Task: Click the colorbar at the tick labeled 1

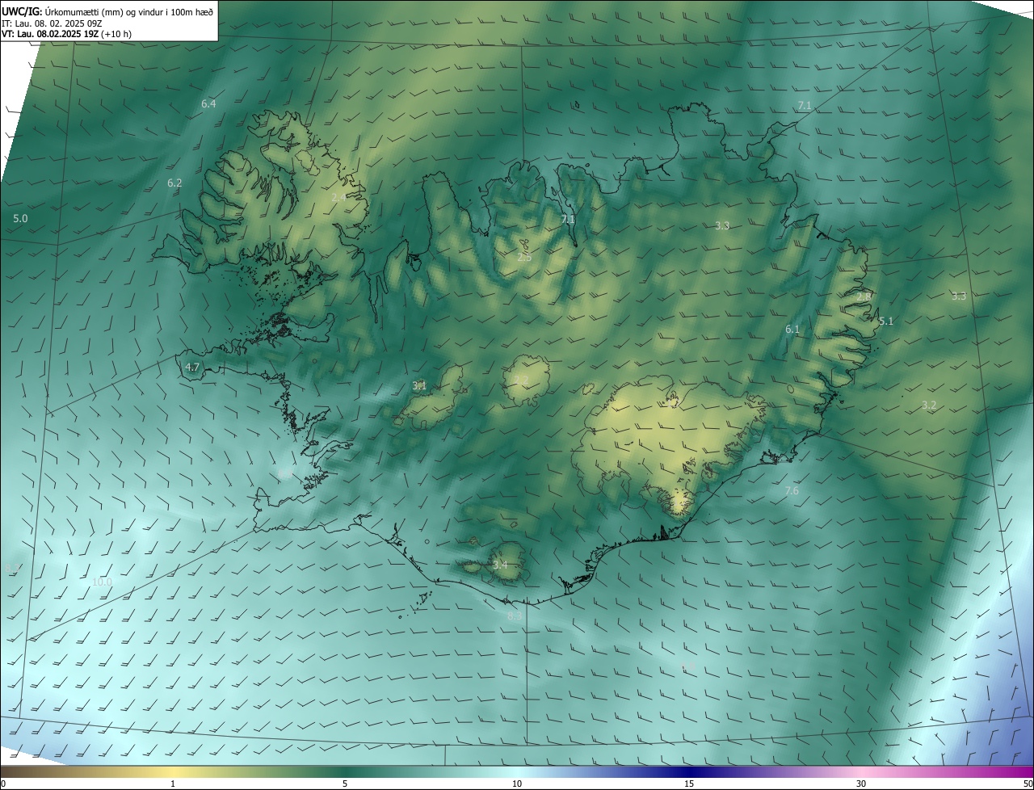Action: point(173,772)
